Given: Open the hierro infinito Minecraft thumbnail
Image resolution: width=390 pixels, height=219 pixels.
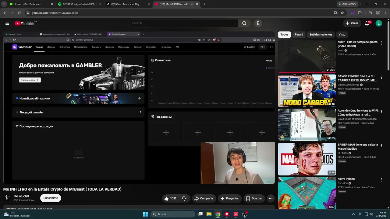Looking at the screenshot, I should coord(307,193).
